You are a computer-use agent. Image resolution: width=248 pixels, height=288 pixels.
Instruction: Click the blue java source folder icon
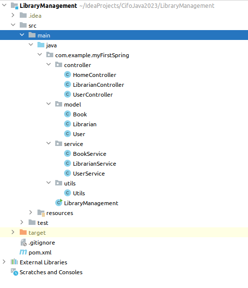[x=41, y=45]
